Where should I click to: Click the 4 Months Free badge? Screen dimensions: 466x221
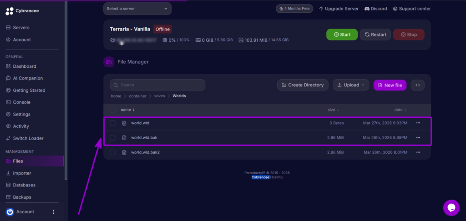coord(294,9)
